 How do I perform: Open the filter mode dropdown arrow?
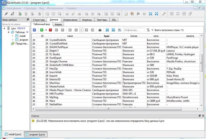[x=152, y=30]
